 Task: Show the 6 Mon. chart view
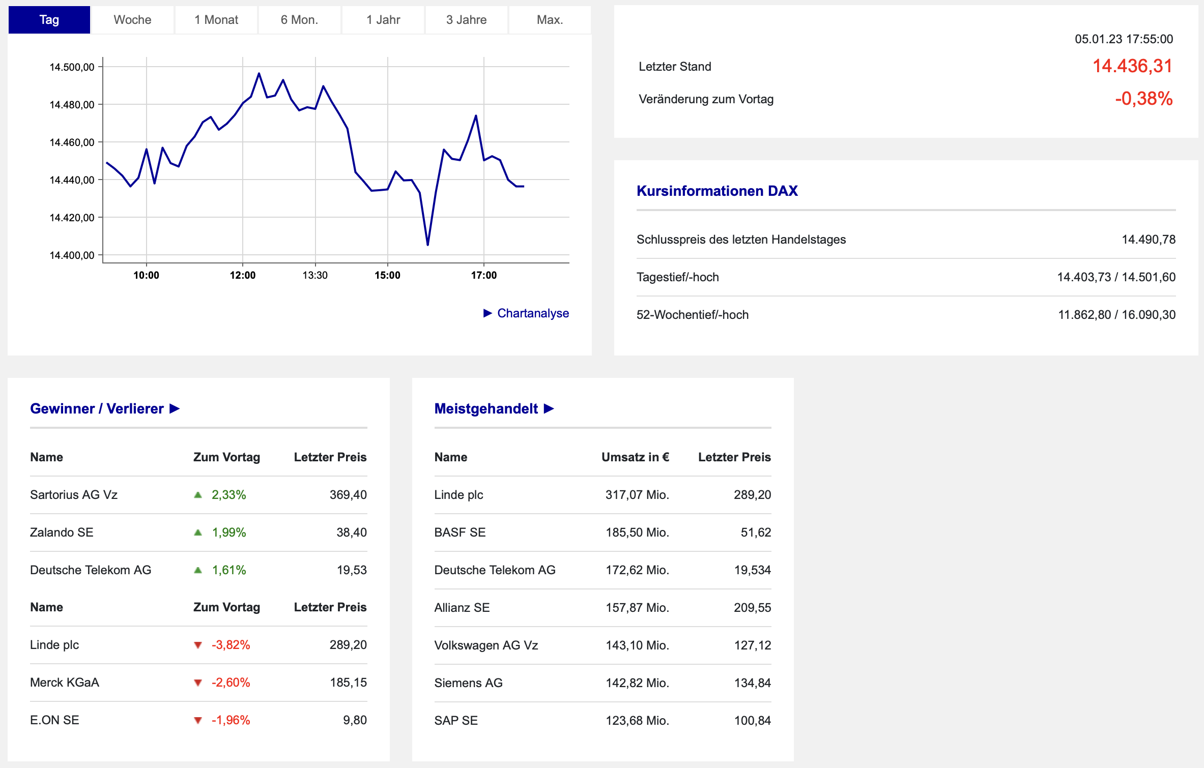coord(299,20)
